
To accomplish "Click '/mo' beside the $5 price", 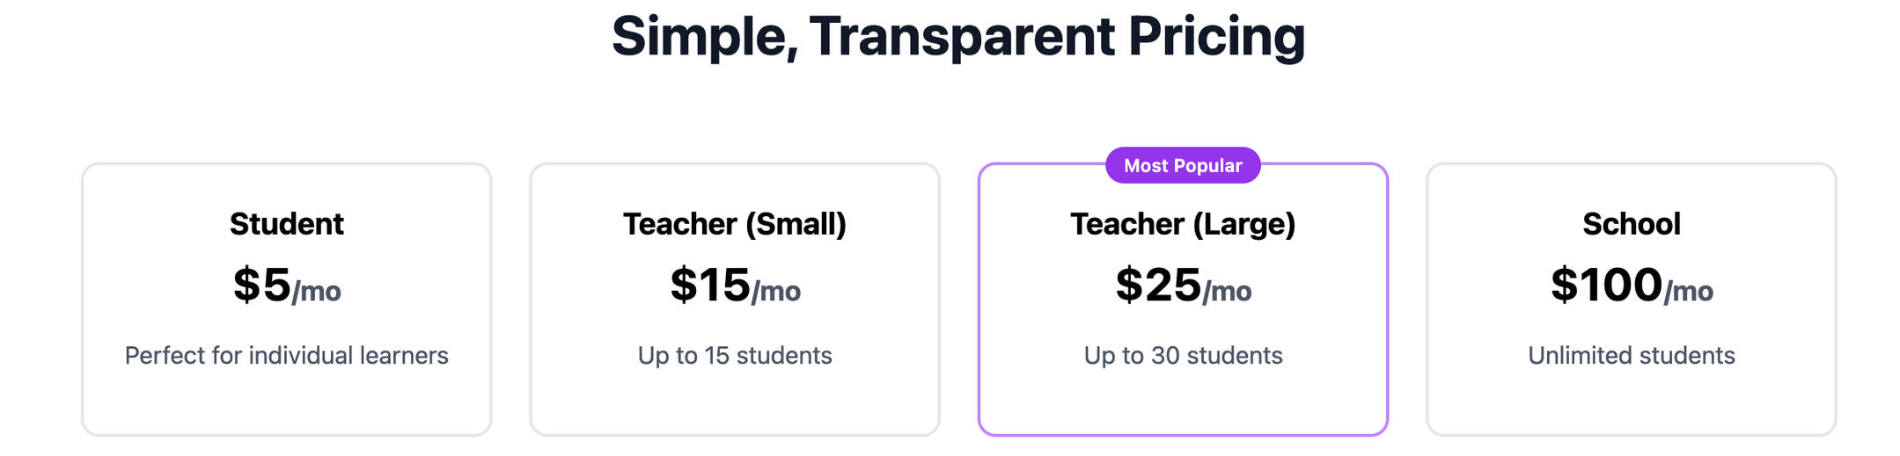I will 317,291.
